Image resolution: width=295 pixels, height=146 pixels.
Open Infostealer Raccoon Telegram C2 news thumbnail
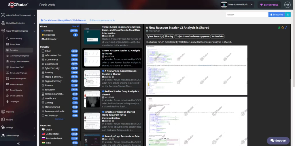(x=92, y=121)
